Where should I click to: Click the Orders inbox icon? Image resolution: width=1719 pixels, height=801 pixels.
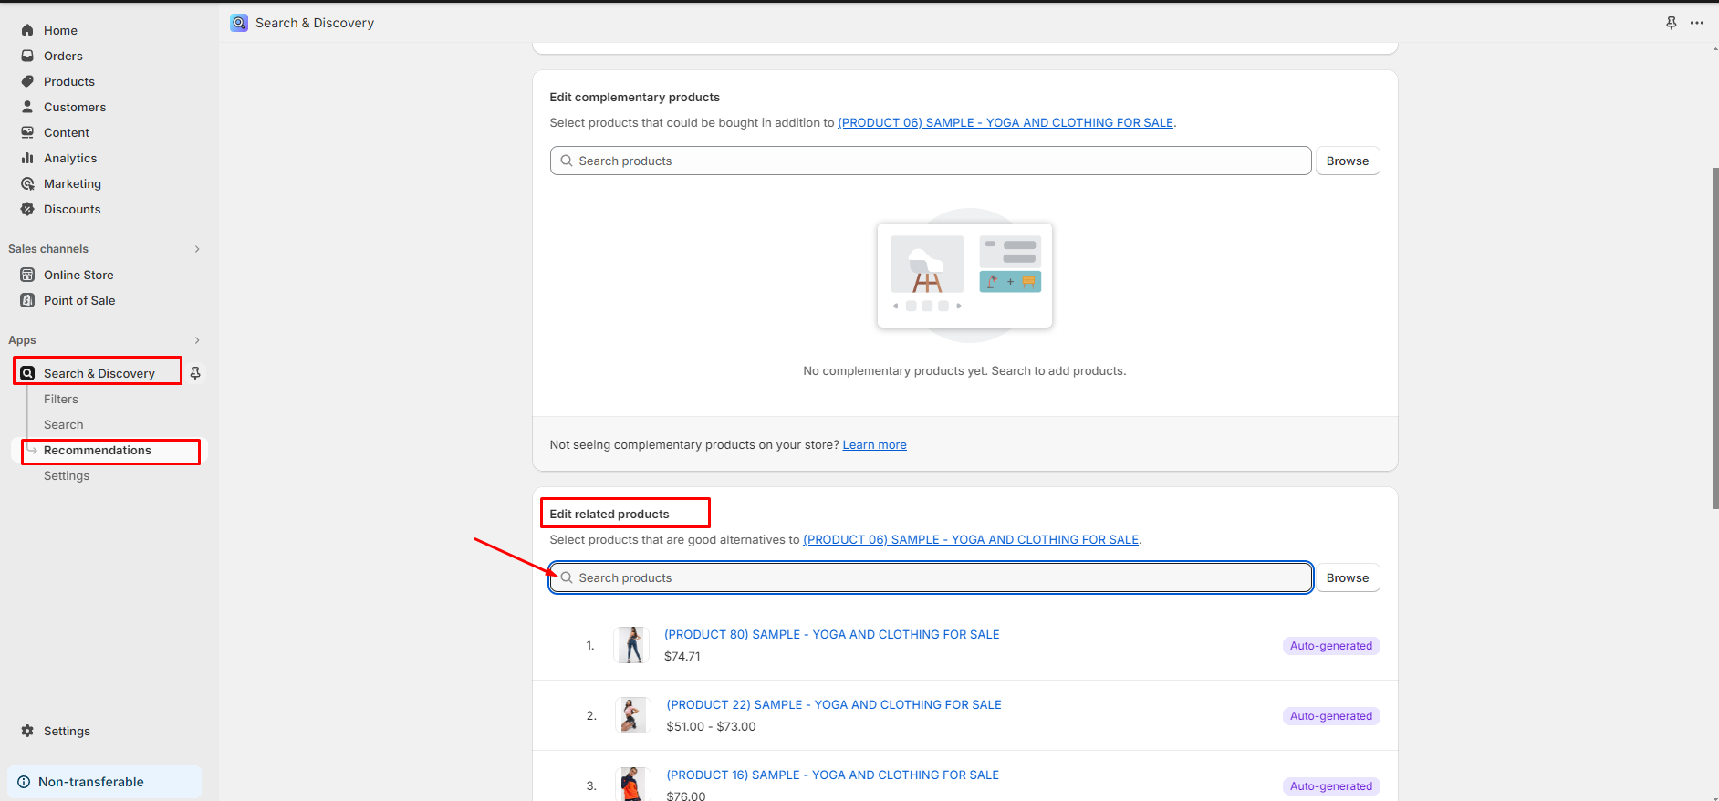point(27,56)
